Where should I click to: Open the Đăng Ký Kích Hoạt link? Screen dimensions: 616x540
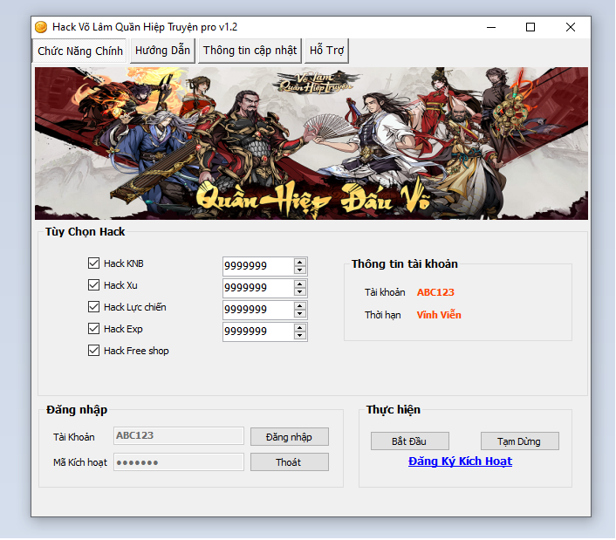tap(460, 461)
